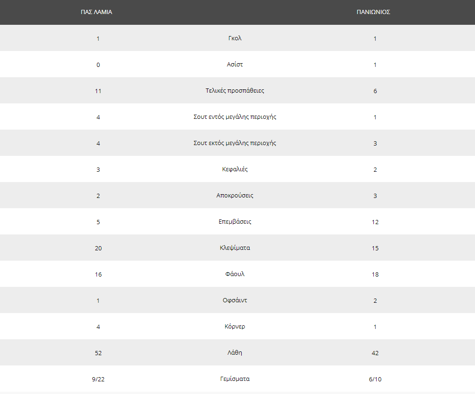
Task: Click the Επεμβάσεις stat label
Action: 235,221
